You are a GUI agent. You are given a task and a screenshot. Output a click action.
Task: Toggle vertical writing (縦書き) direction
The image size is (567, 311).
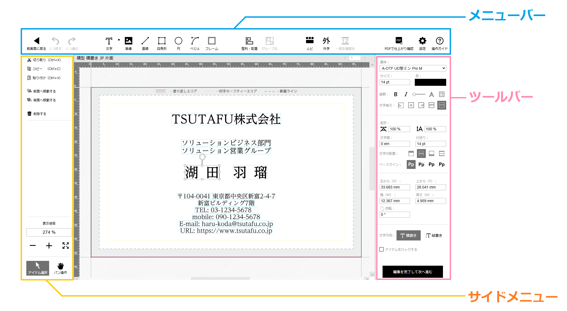434,235
